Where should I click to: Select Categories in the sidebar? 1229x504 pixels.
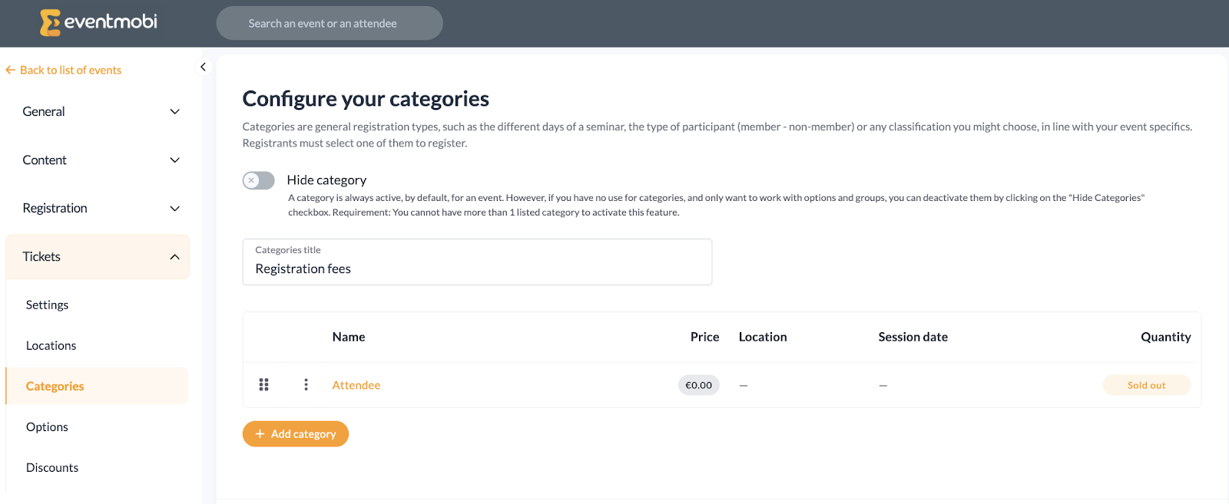click(x=55, y=386)
